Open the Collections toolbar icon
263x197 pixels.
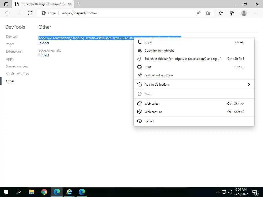click(x=232, y=13)
